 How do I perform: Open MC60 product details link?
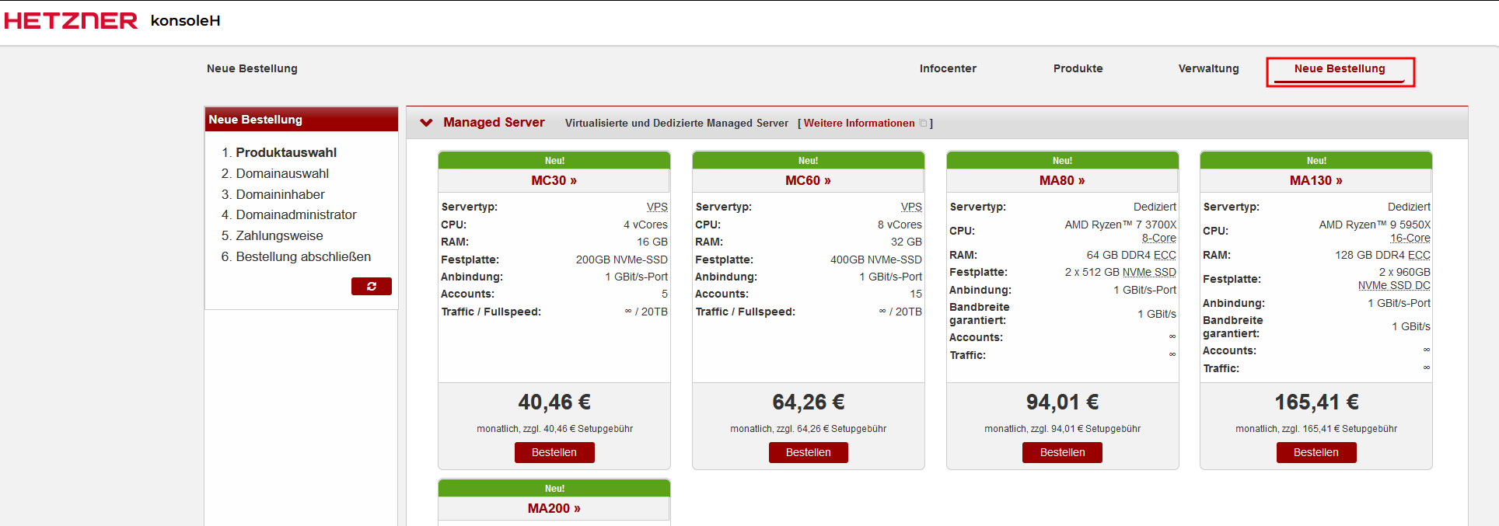[x=808, y=180]
